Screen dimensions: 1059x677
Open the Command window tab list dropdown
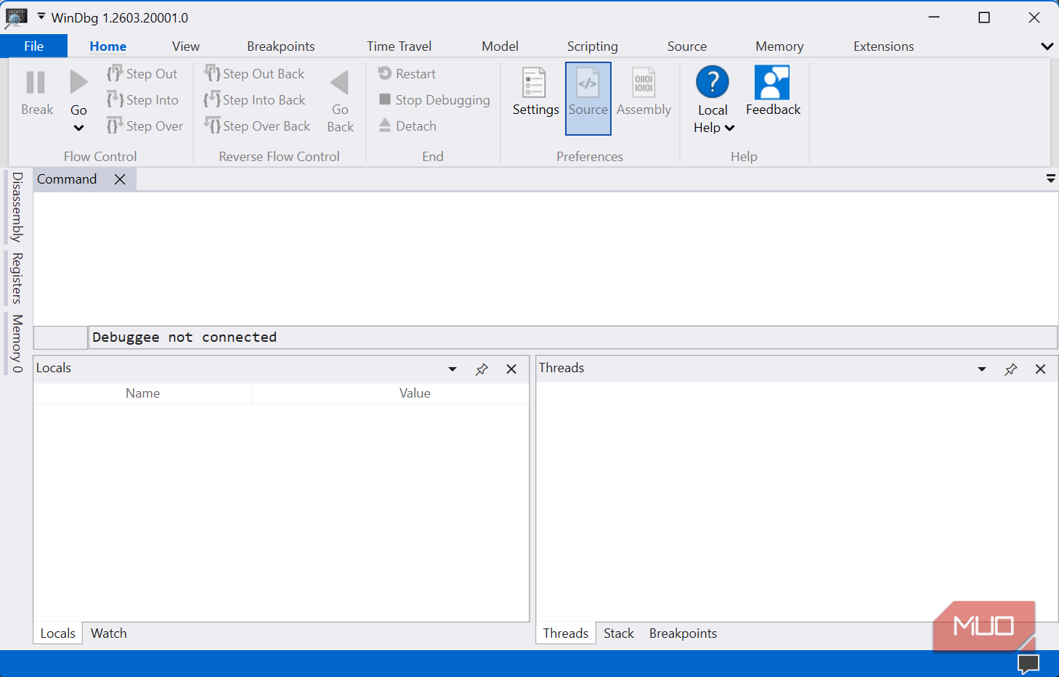coord(1050,179)
